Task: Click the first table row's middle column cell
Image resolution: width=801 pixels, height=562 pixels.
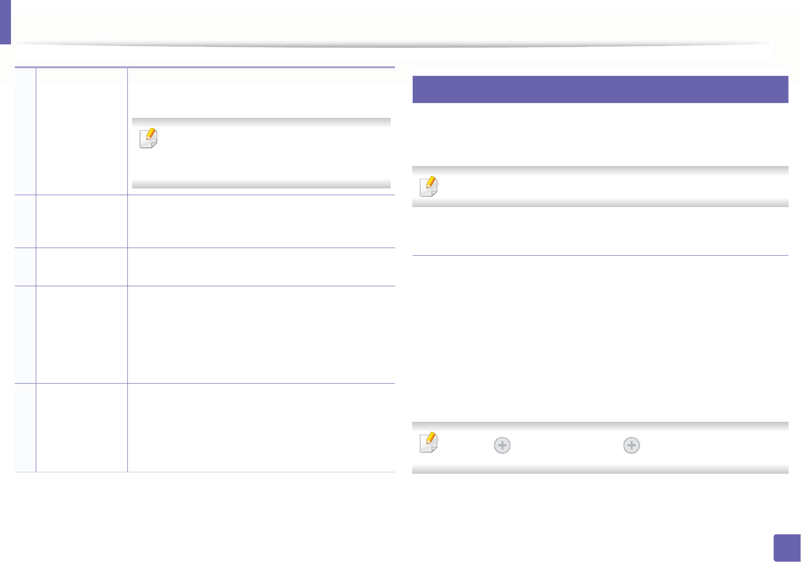Action: point(82,131)
